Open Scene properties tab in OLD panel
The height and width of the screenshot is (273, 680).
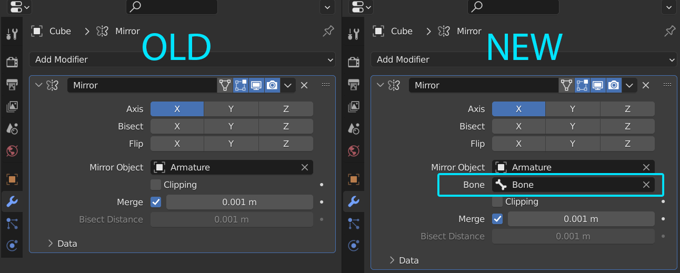[x=12, y=129]
